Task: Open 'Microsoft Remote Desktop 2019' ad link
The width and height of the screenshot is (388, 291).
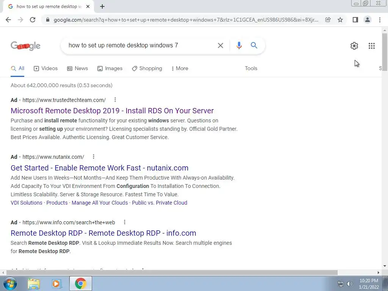Action: coord(112,111)
